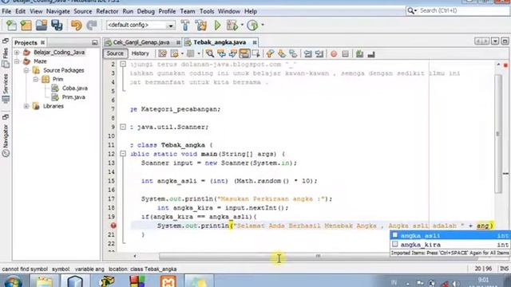Screen dimensions: 511x287
Task: Click the Shift Line Left icon
Action: [x=307, y=53]
